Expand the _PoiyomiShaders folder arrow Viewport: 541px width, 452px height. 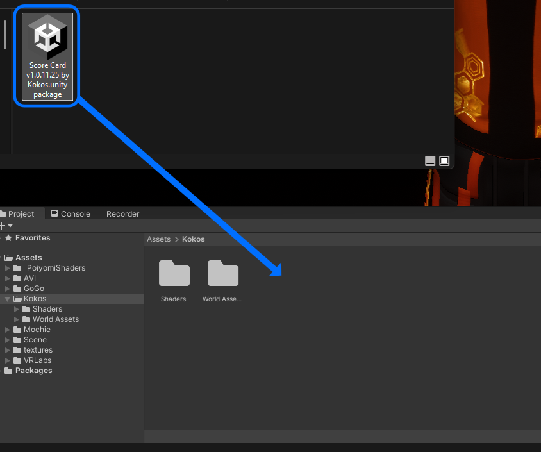click(8, 268)
